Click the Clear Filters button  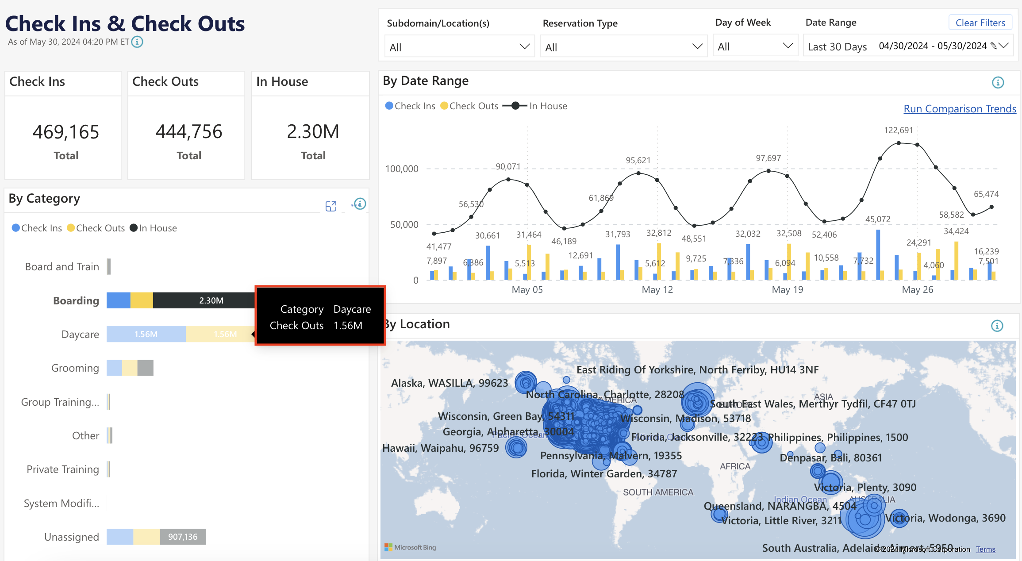980,22
